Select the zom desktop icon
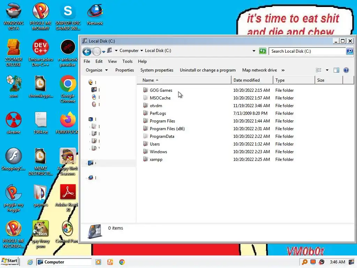This screenshot has height=268, width=357. pos(14,87)
